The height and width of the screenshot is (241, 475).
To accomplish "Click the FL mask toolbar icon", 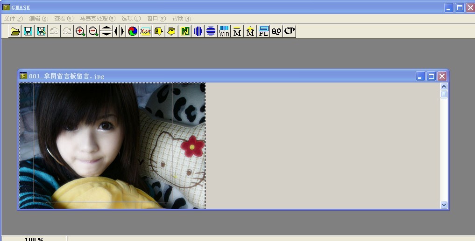I will pyautogui.click(x=263, y=31).
